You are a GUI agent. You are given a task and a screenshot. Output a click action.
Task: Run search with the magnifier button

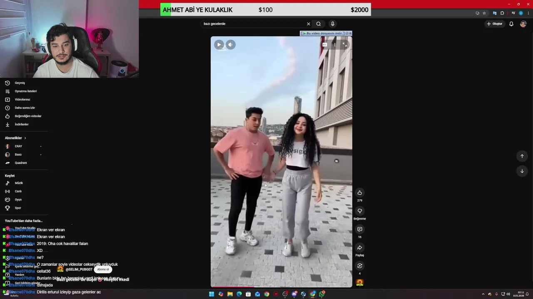[319, 24]
